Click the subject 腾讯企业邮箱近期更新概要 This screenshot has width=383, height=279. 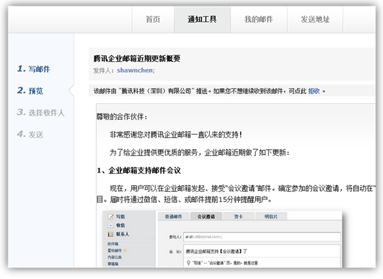137,58
